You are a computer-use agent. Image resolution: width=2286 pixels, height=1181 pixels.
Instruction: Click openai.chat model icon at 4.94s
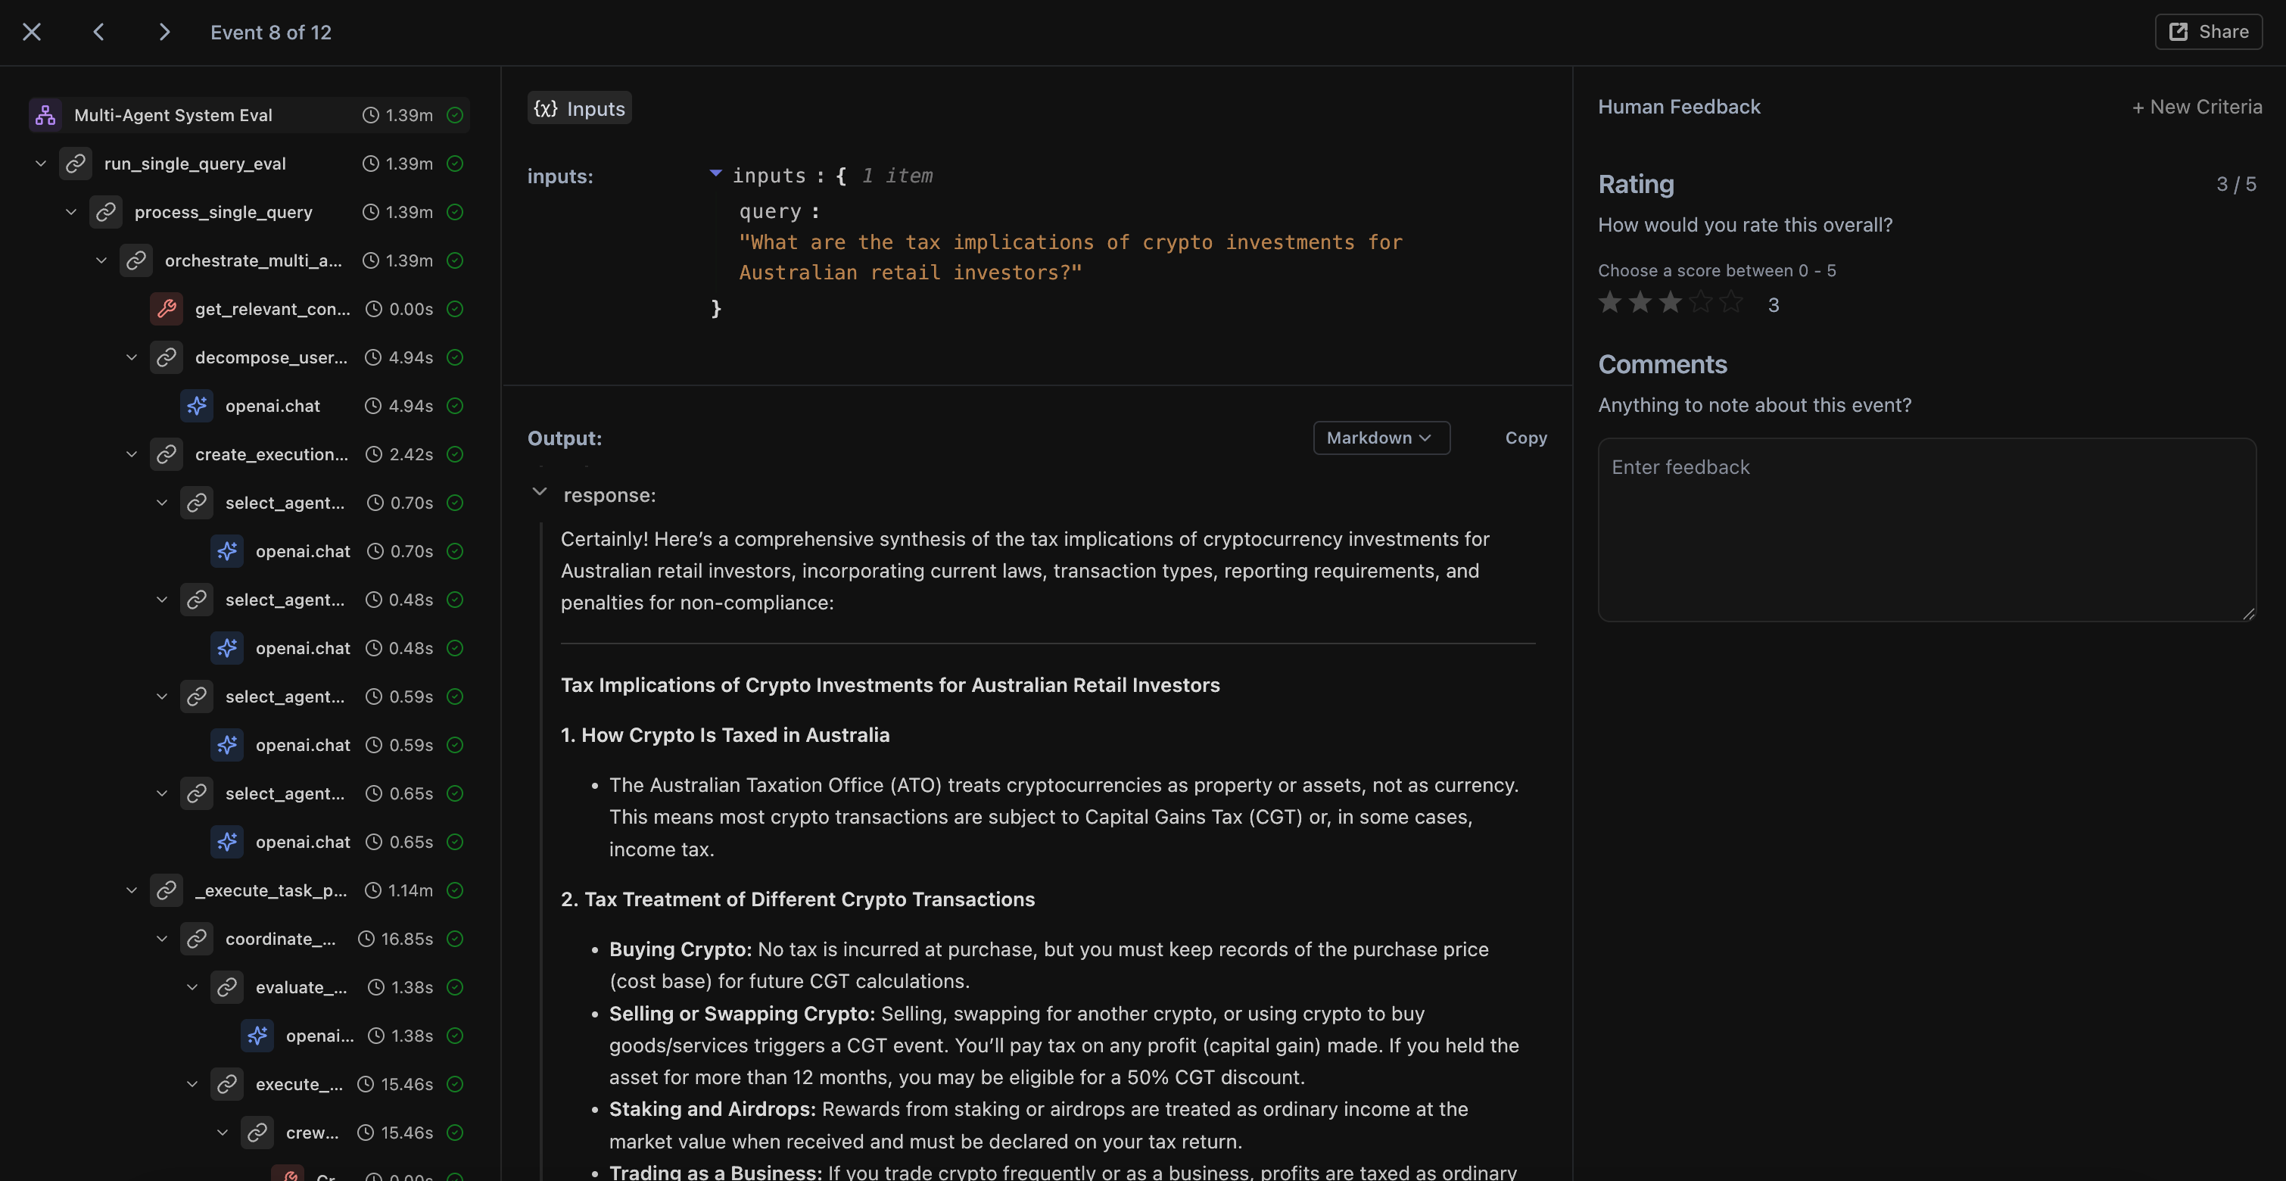click(x=196, y=406)
